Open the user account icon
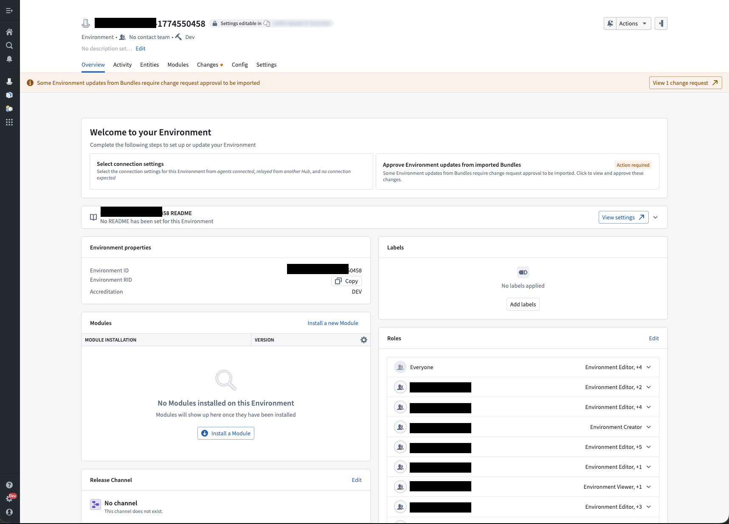The image size is (729, 524). 9,512
